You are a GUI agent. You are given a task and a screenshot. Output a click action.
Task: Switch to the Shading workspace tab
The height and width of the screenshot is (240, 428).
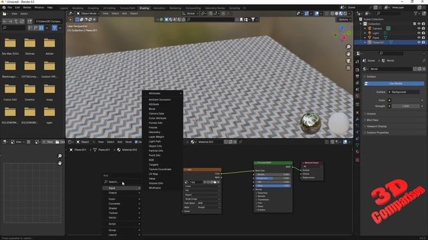coord(144,8)
